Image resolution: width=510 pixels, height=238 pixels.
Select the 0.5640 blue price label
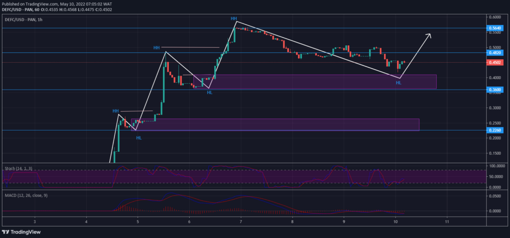tap(495, 28)
